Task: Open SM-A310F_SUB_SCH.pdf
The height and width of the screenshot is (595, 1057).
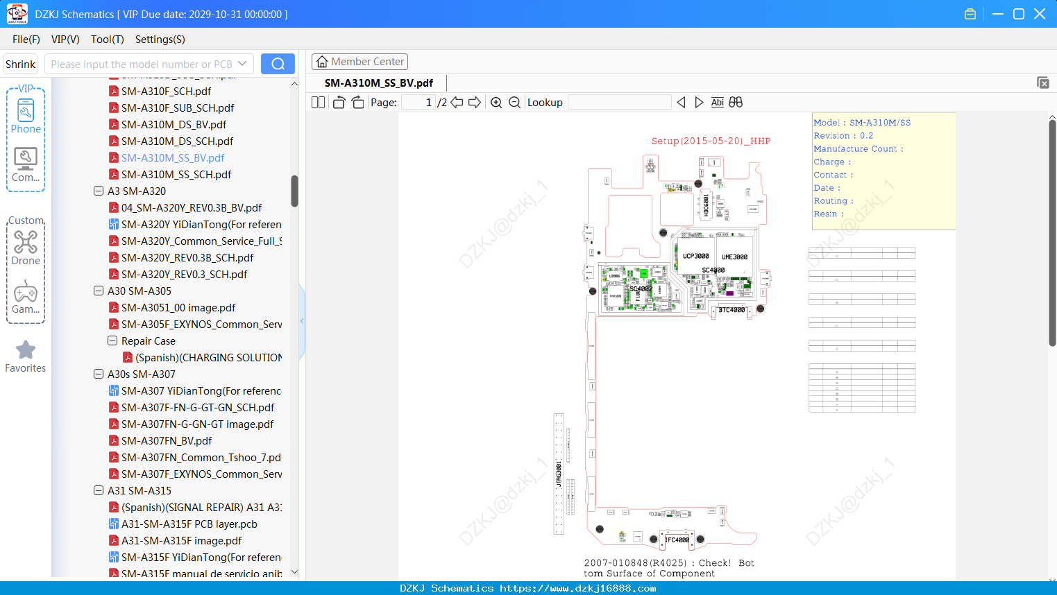Action: 178,107
